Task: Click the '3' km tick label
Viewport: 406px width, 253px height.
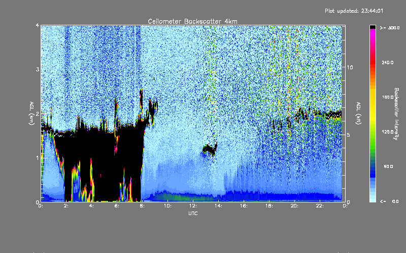Action: pyautogui.click(x=38, y=69)
